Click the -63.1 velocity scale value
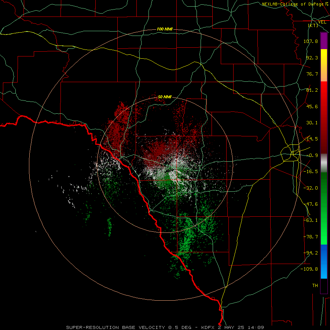Screen dimensions: 330x330 tap(311, 220)
